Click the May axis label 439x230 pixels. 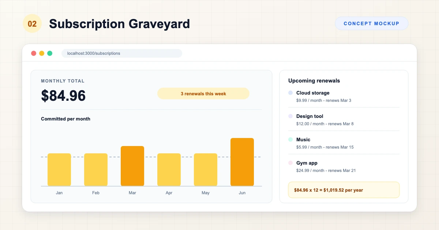click(x=206, y=193)
